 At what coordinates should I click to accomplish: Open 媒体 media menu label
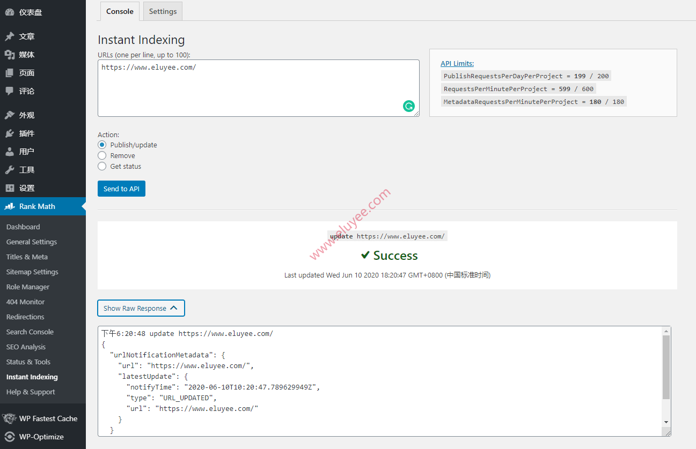pyautogui.click(x=27, y=55)
